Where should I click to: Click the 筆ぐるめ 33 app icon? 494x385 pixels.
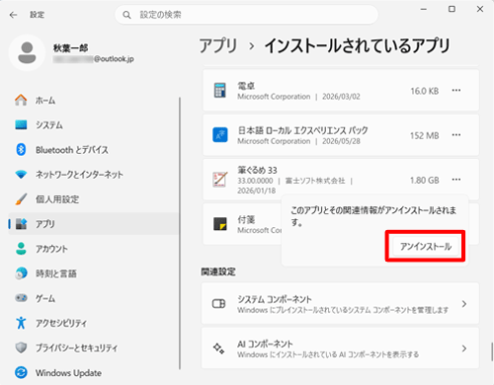[x=220, y=180]
